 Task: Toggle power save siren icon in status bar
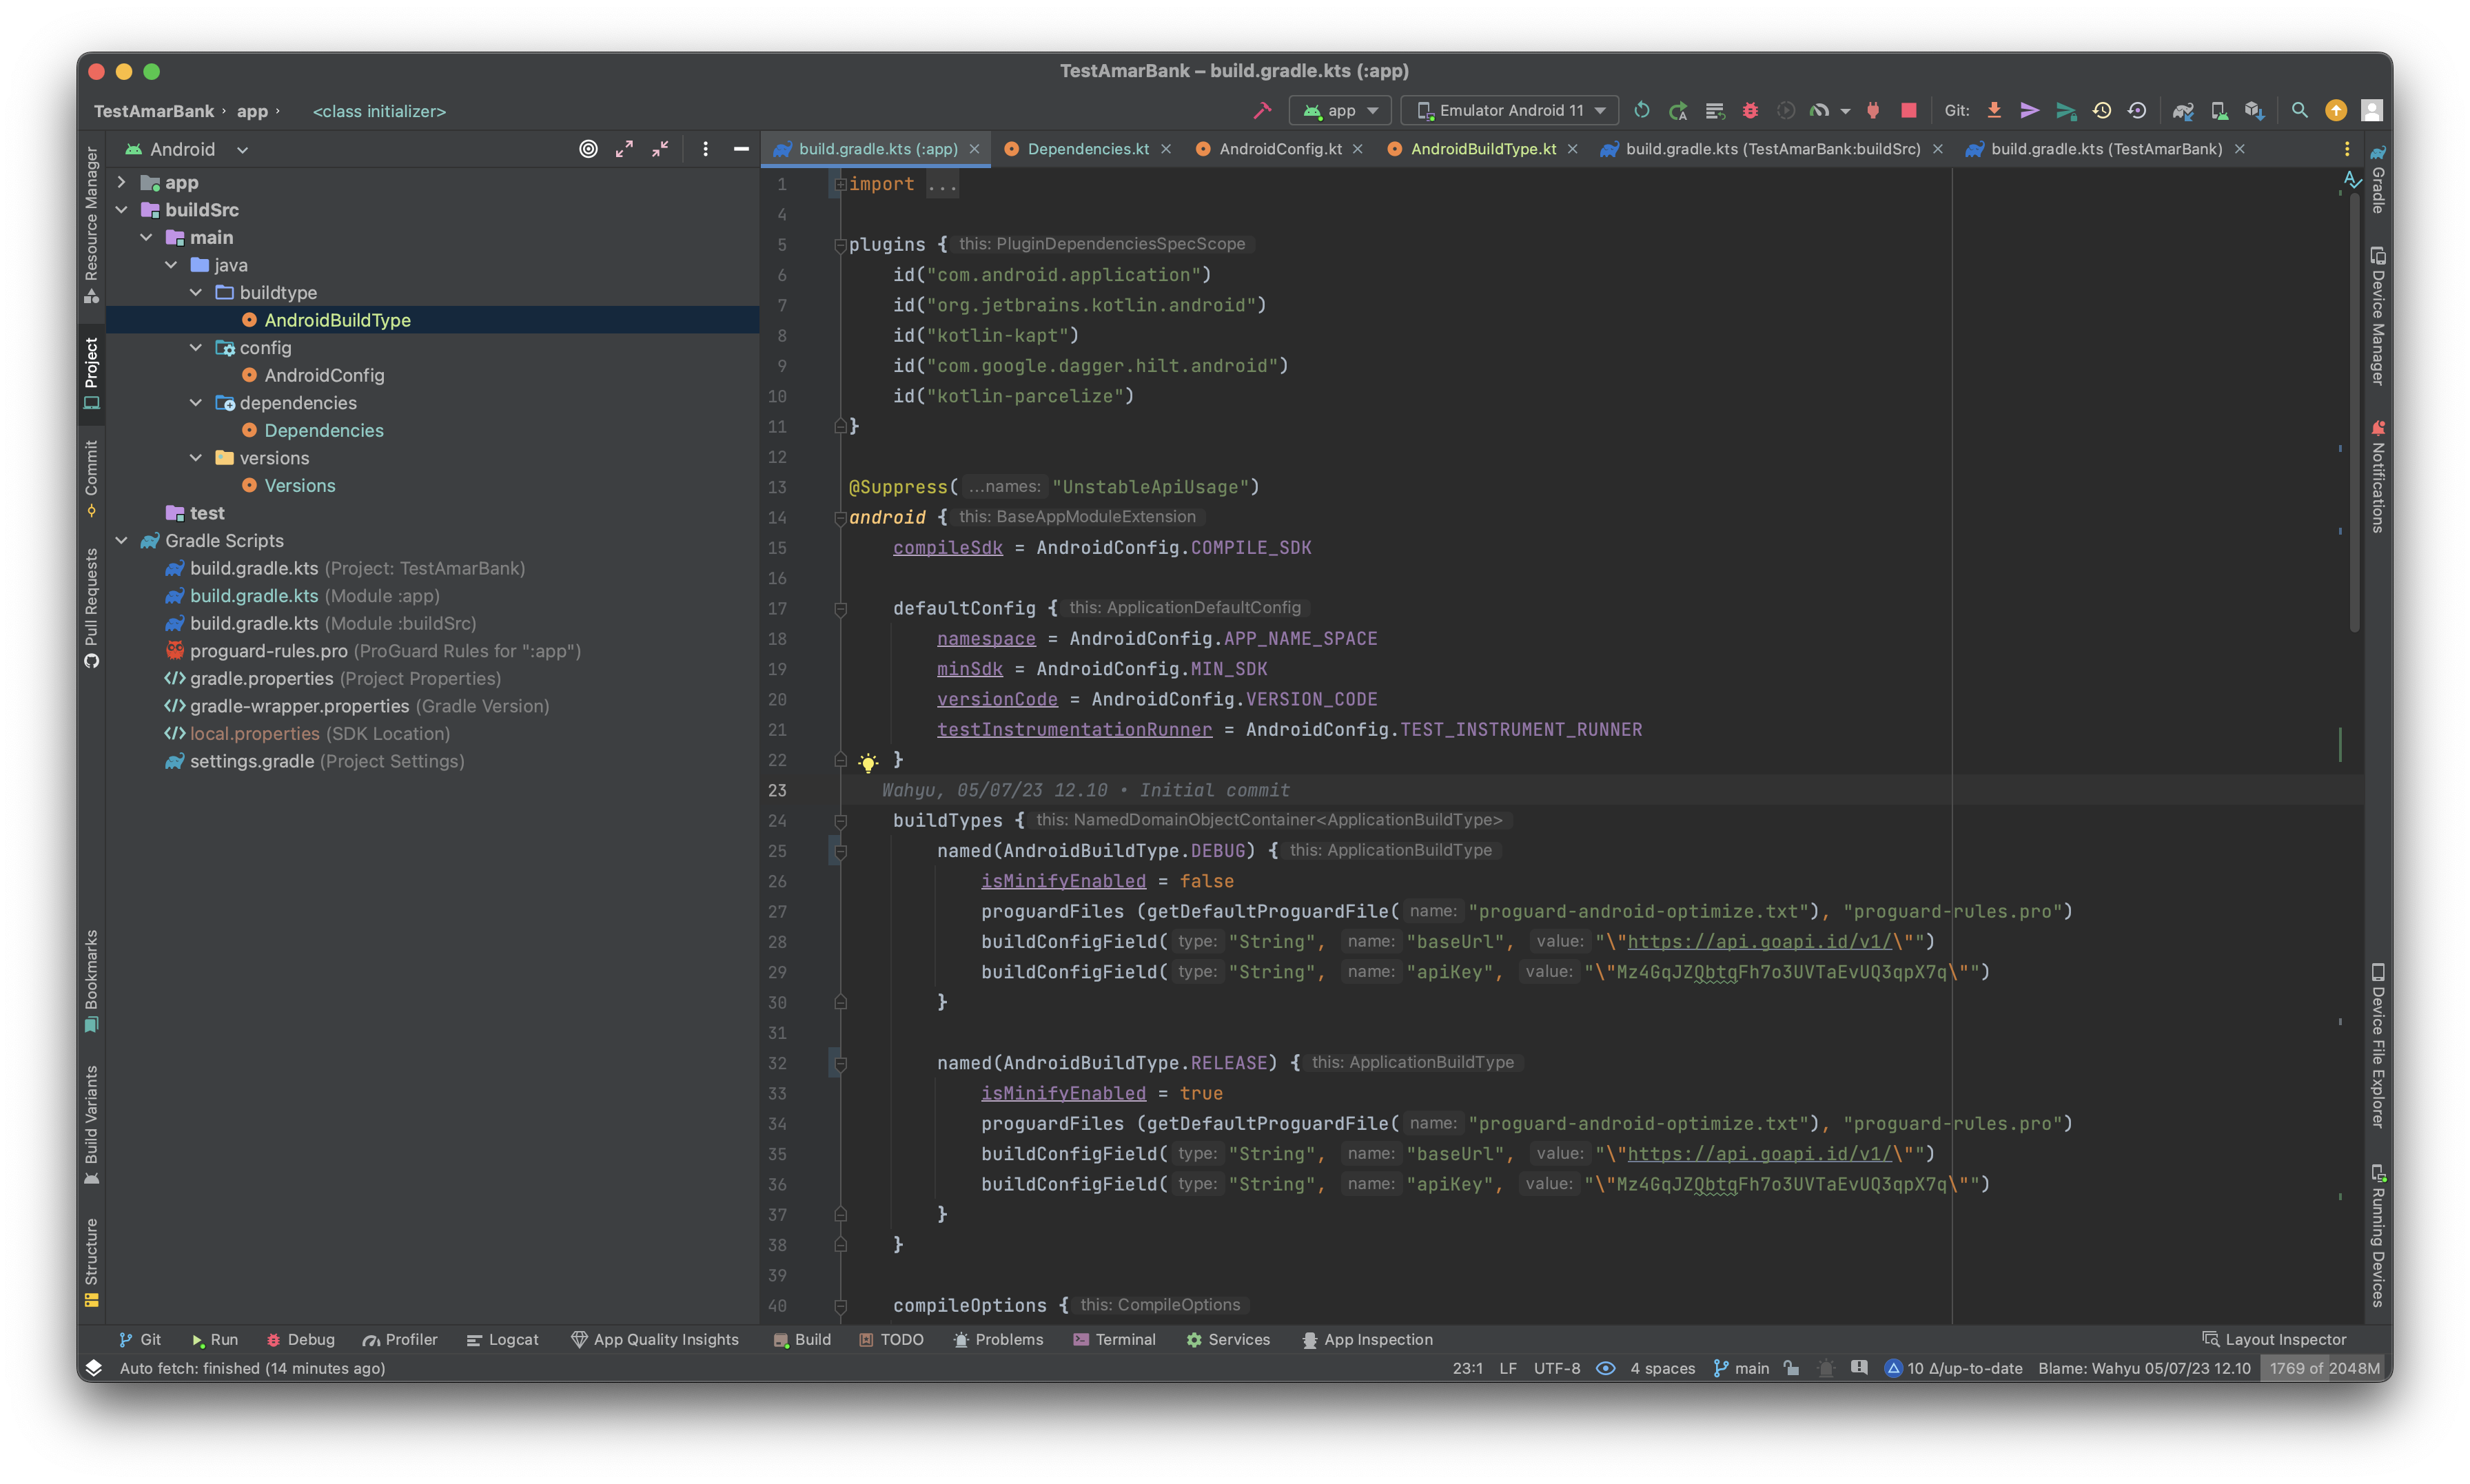(x=1826, y=1368)
